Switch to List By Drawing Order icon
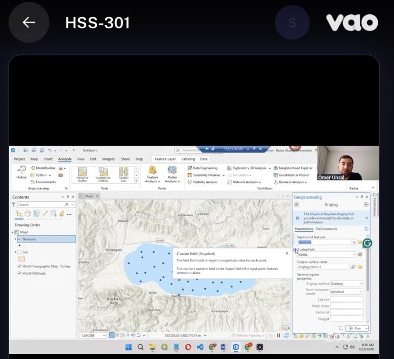This screenshot has width=394, height=359. coord(19,214)
